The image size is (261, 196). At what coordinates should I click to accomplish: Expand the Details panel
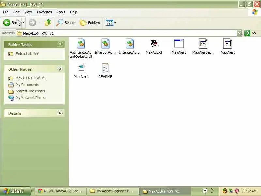[x=60, y=113]
